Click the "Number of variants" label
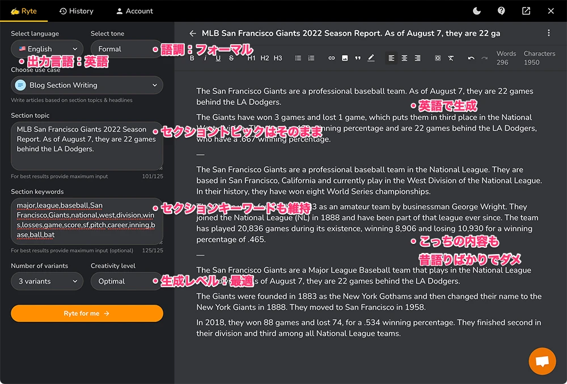Image resolution: width=567 pixels, height=384 pixels. (40, 266)
